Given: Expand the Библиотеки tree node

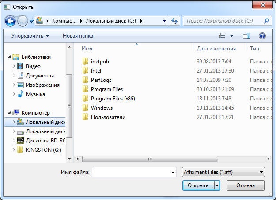Looking at the screenshot, I should (9, 57).
